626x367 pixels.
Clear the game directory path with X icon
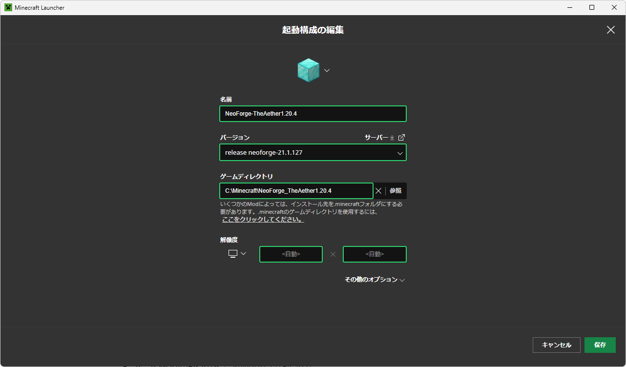click(x=378, y=191)
